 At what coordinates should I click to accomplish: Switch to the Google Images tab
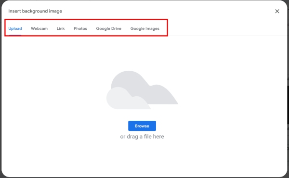point(145,28)
